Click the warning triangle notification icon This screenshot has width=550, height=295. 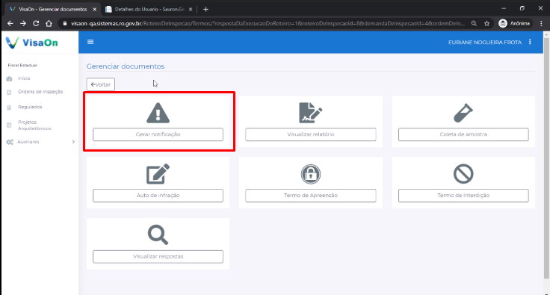(x=158, y=113)
